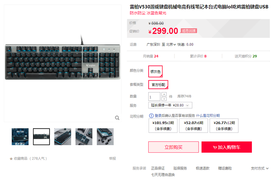Choose the ¥26.77x12期 installment plan
Screen dimensions: 274x179
click(x=224, y=126)
